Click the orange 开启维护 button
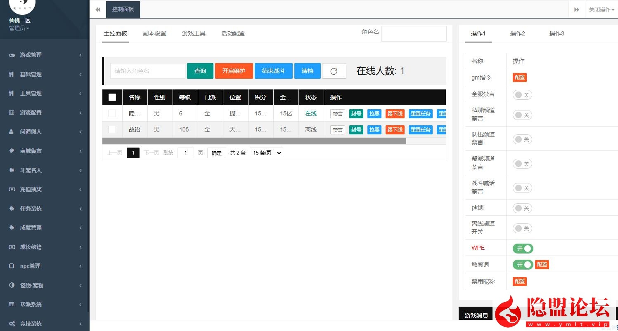The image size is (618, 331). tap(234, 71)
